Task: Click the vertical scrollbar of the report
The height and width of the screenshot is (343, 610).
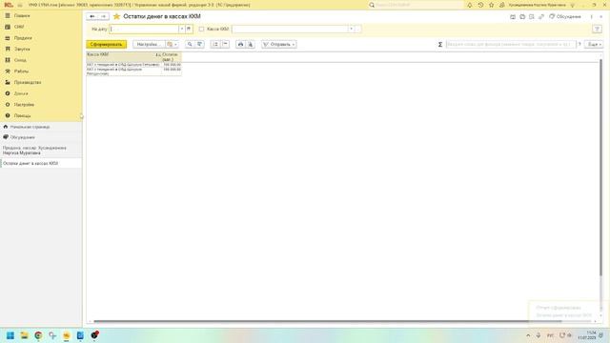Action: pos(600,168)
